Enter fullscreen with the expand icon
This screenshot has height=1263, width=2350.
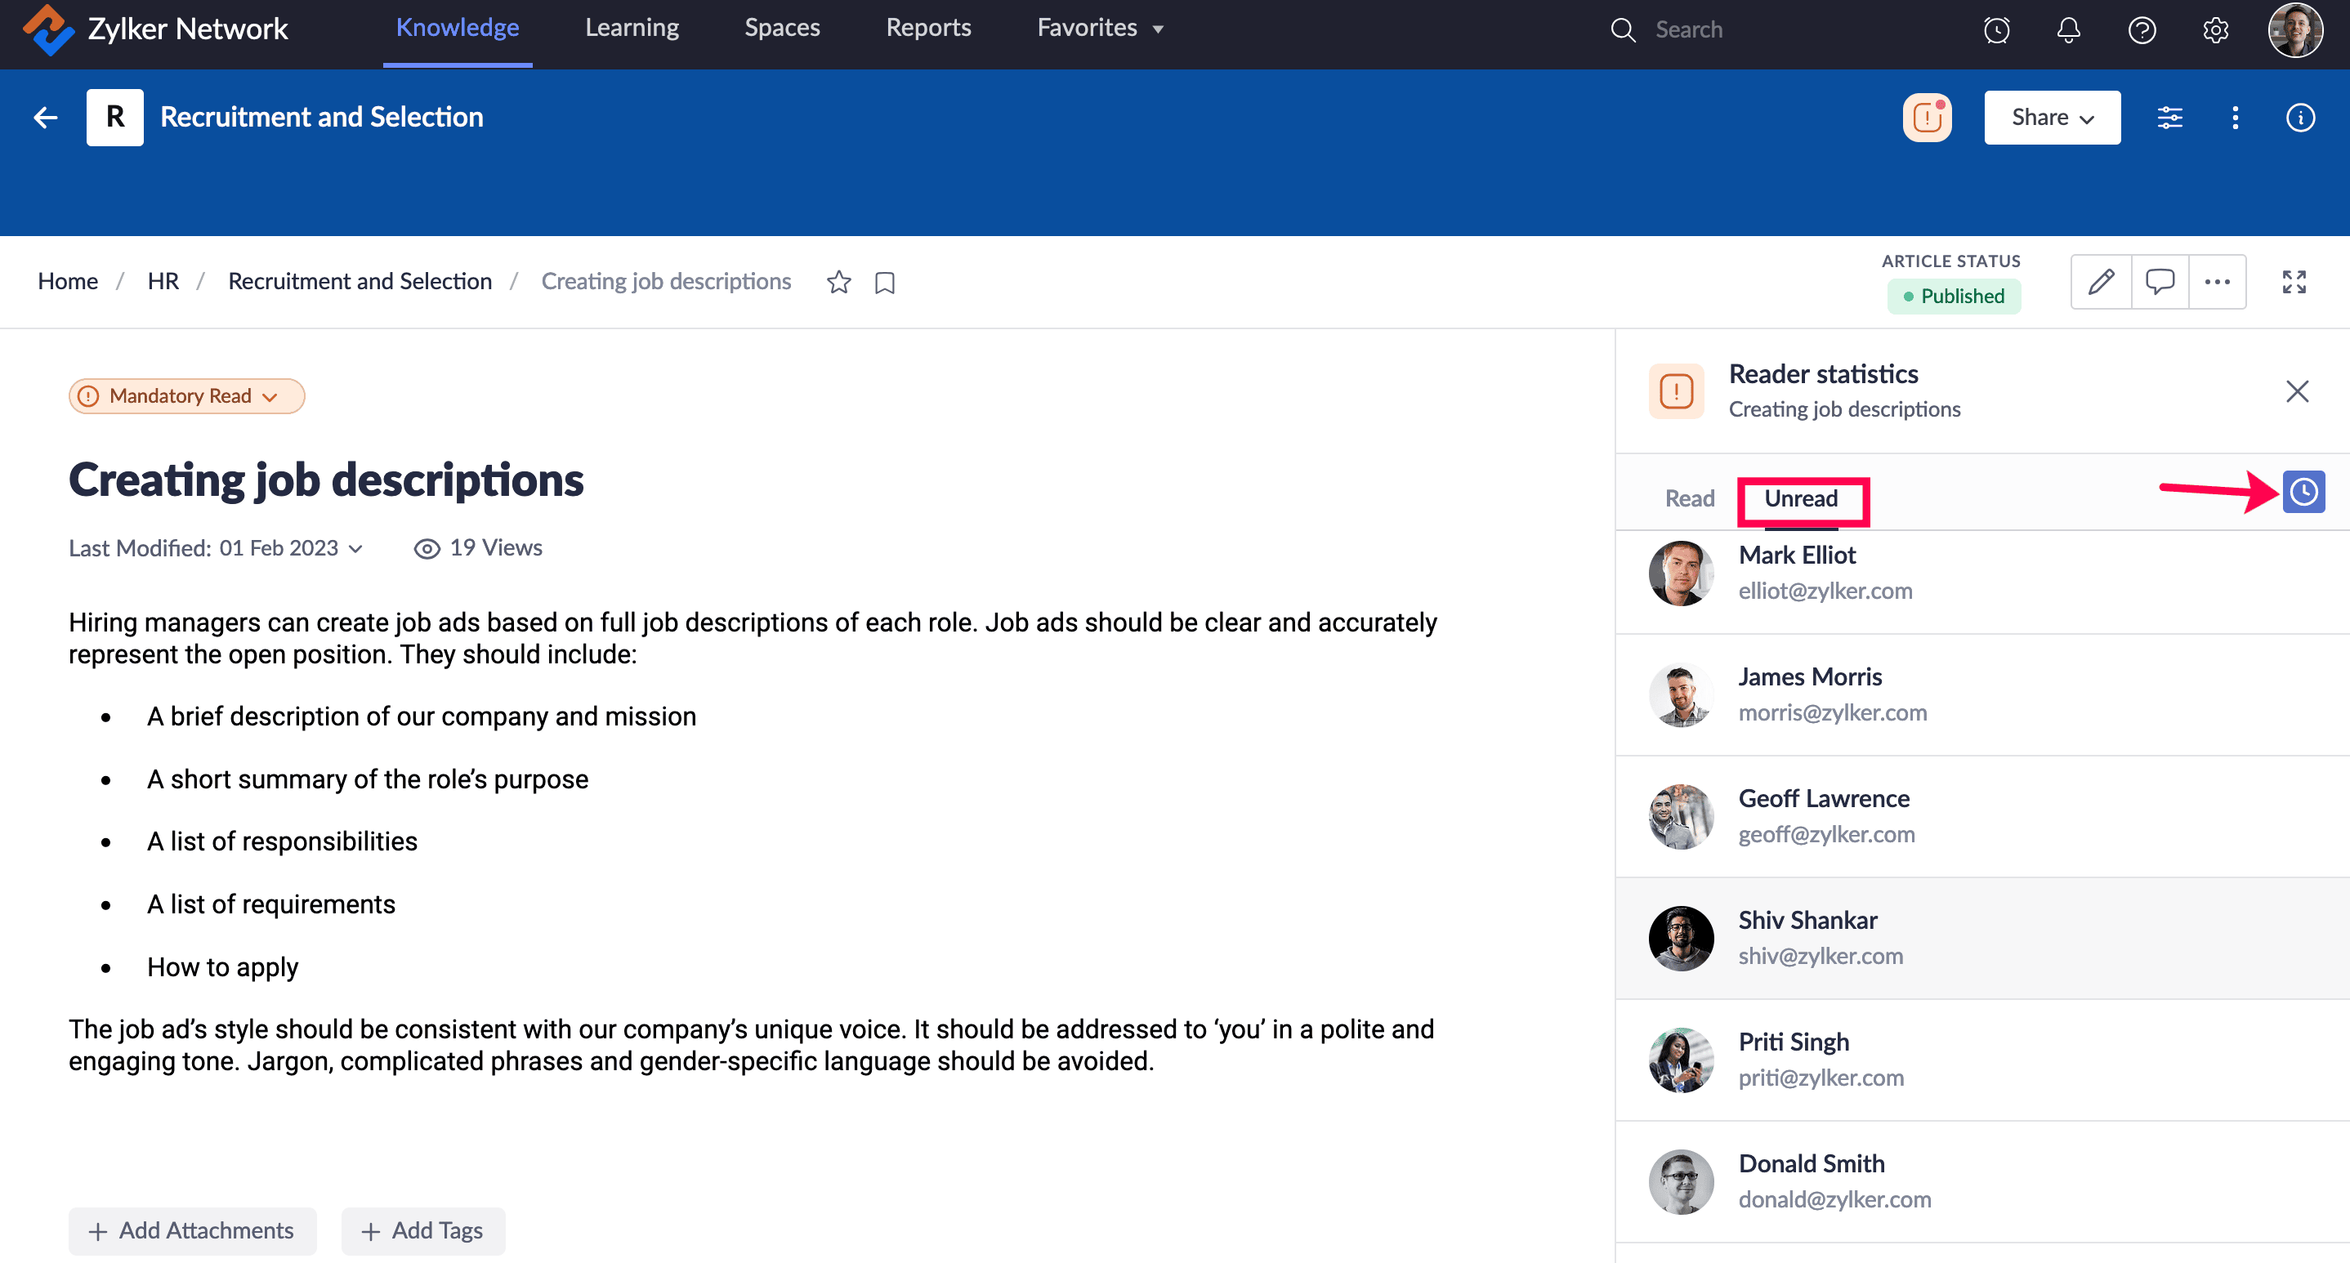click(x=2294, y=282)
